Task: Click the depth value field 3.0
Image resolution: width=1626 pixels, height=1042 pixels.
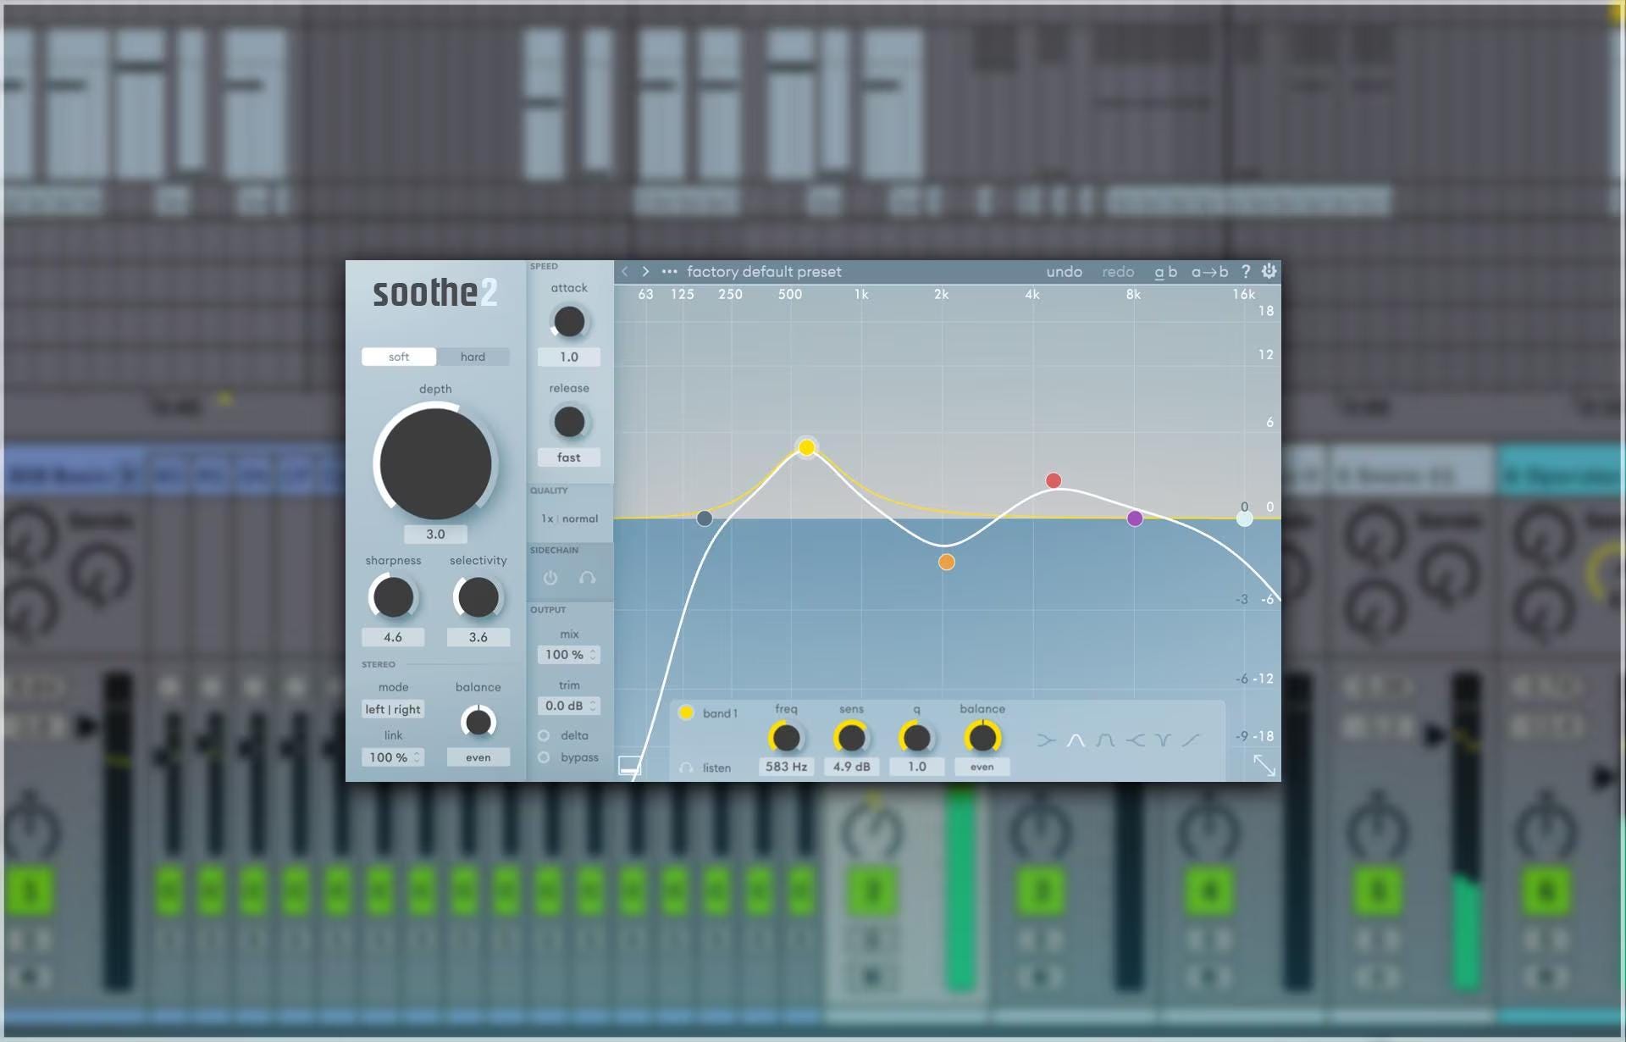Action: click(x=435, y=535)
